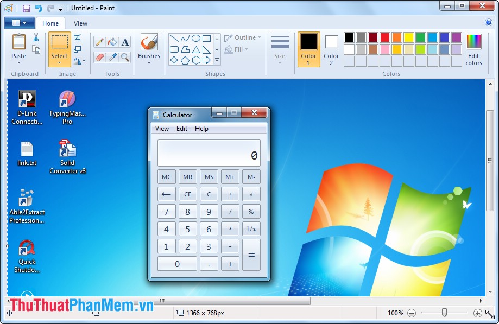Select the Right arrow shape

(x=207, y=60)
